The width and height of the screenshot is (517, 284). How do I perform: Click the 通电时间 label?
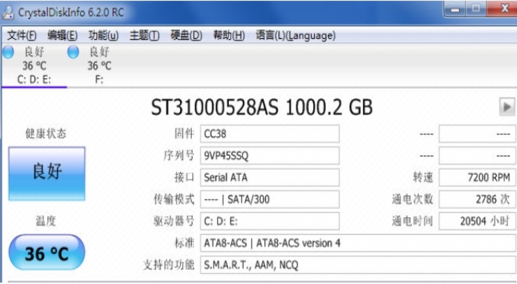pos(412,221)
